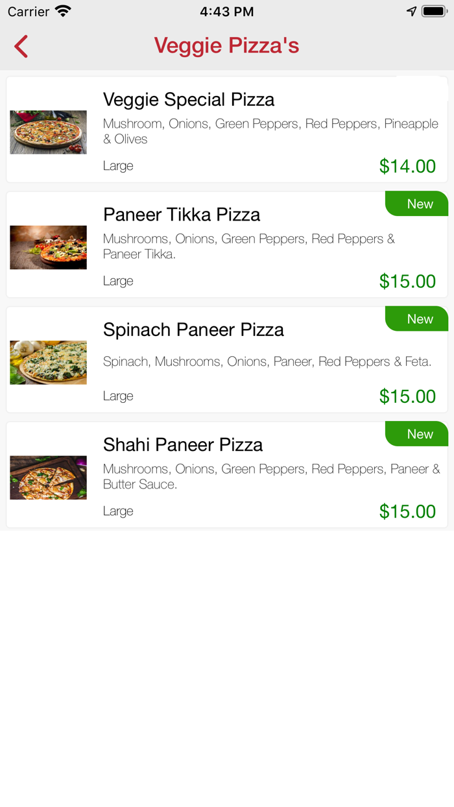
Task: Tap the Large size label on Veggie Special Pizza
Action: (118, 166)
